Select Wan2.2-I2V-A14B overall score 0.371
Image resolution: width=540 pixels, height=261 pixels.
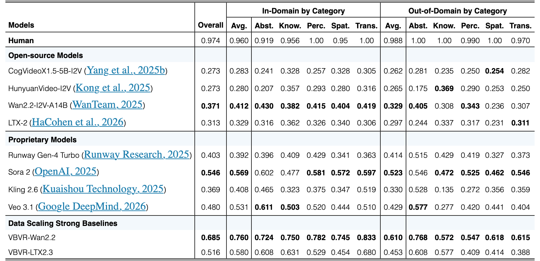211,106
